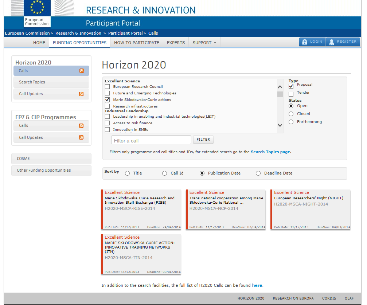The width and height of the screenshot is (367, 305).
Task: Check Research infrastructures checkbox
Action: (x=108, y=106)
